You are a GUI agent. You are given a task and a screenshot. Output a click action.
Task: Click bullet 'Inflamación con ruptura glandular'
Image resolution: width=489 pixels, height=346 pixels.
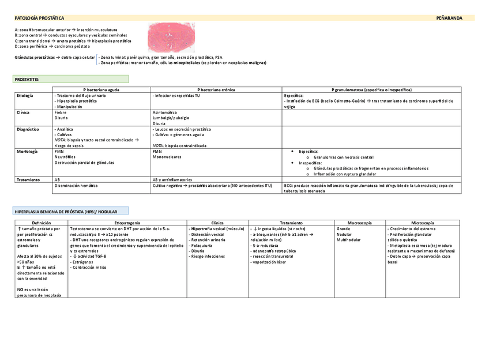point(345,174)
